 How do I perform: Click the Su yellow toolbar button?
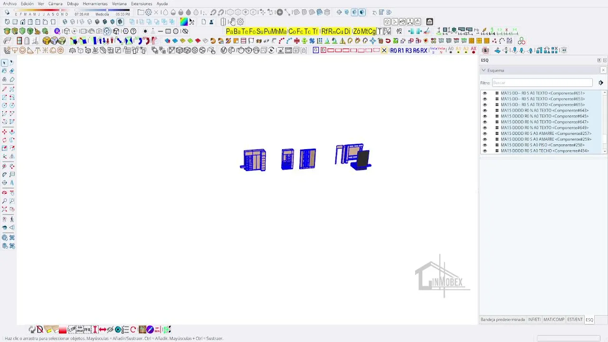click(260, 31)
